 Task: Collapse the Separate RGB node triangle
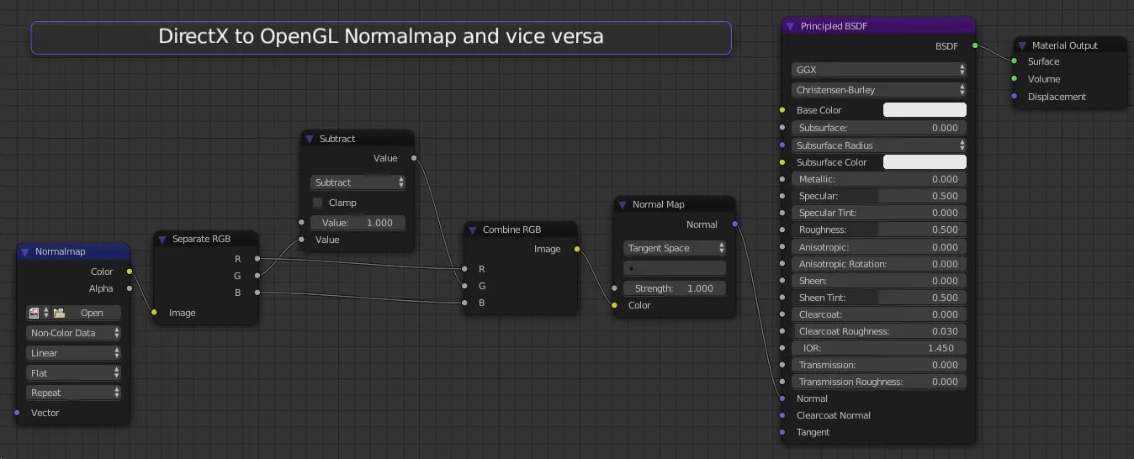click(x=163, y=239)
